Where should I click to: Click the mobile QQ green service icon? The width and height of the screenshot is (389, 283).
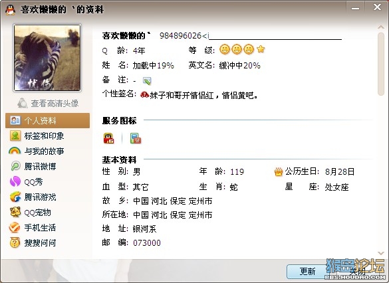click(136, 138)
